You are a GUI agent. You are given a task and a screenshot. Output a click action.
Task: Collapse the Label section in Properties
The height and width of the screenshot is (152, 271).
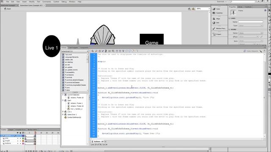(x=230, y=18)
